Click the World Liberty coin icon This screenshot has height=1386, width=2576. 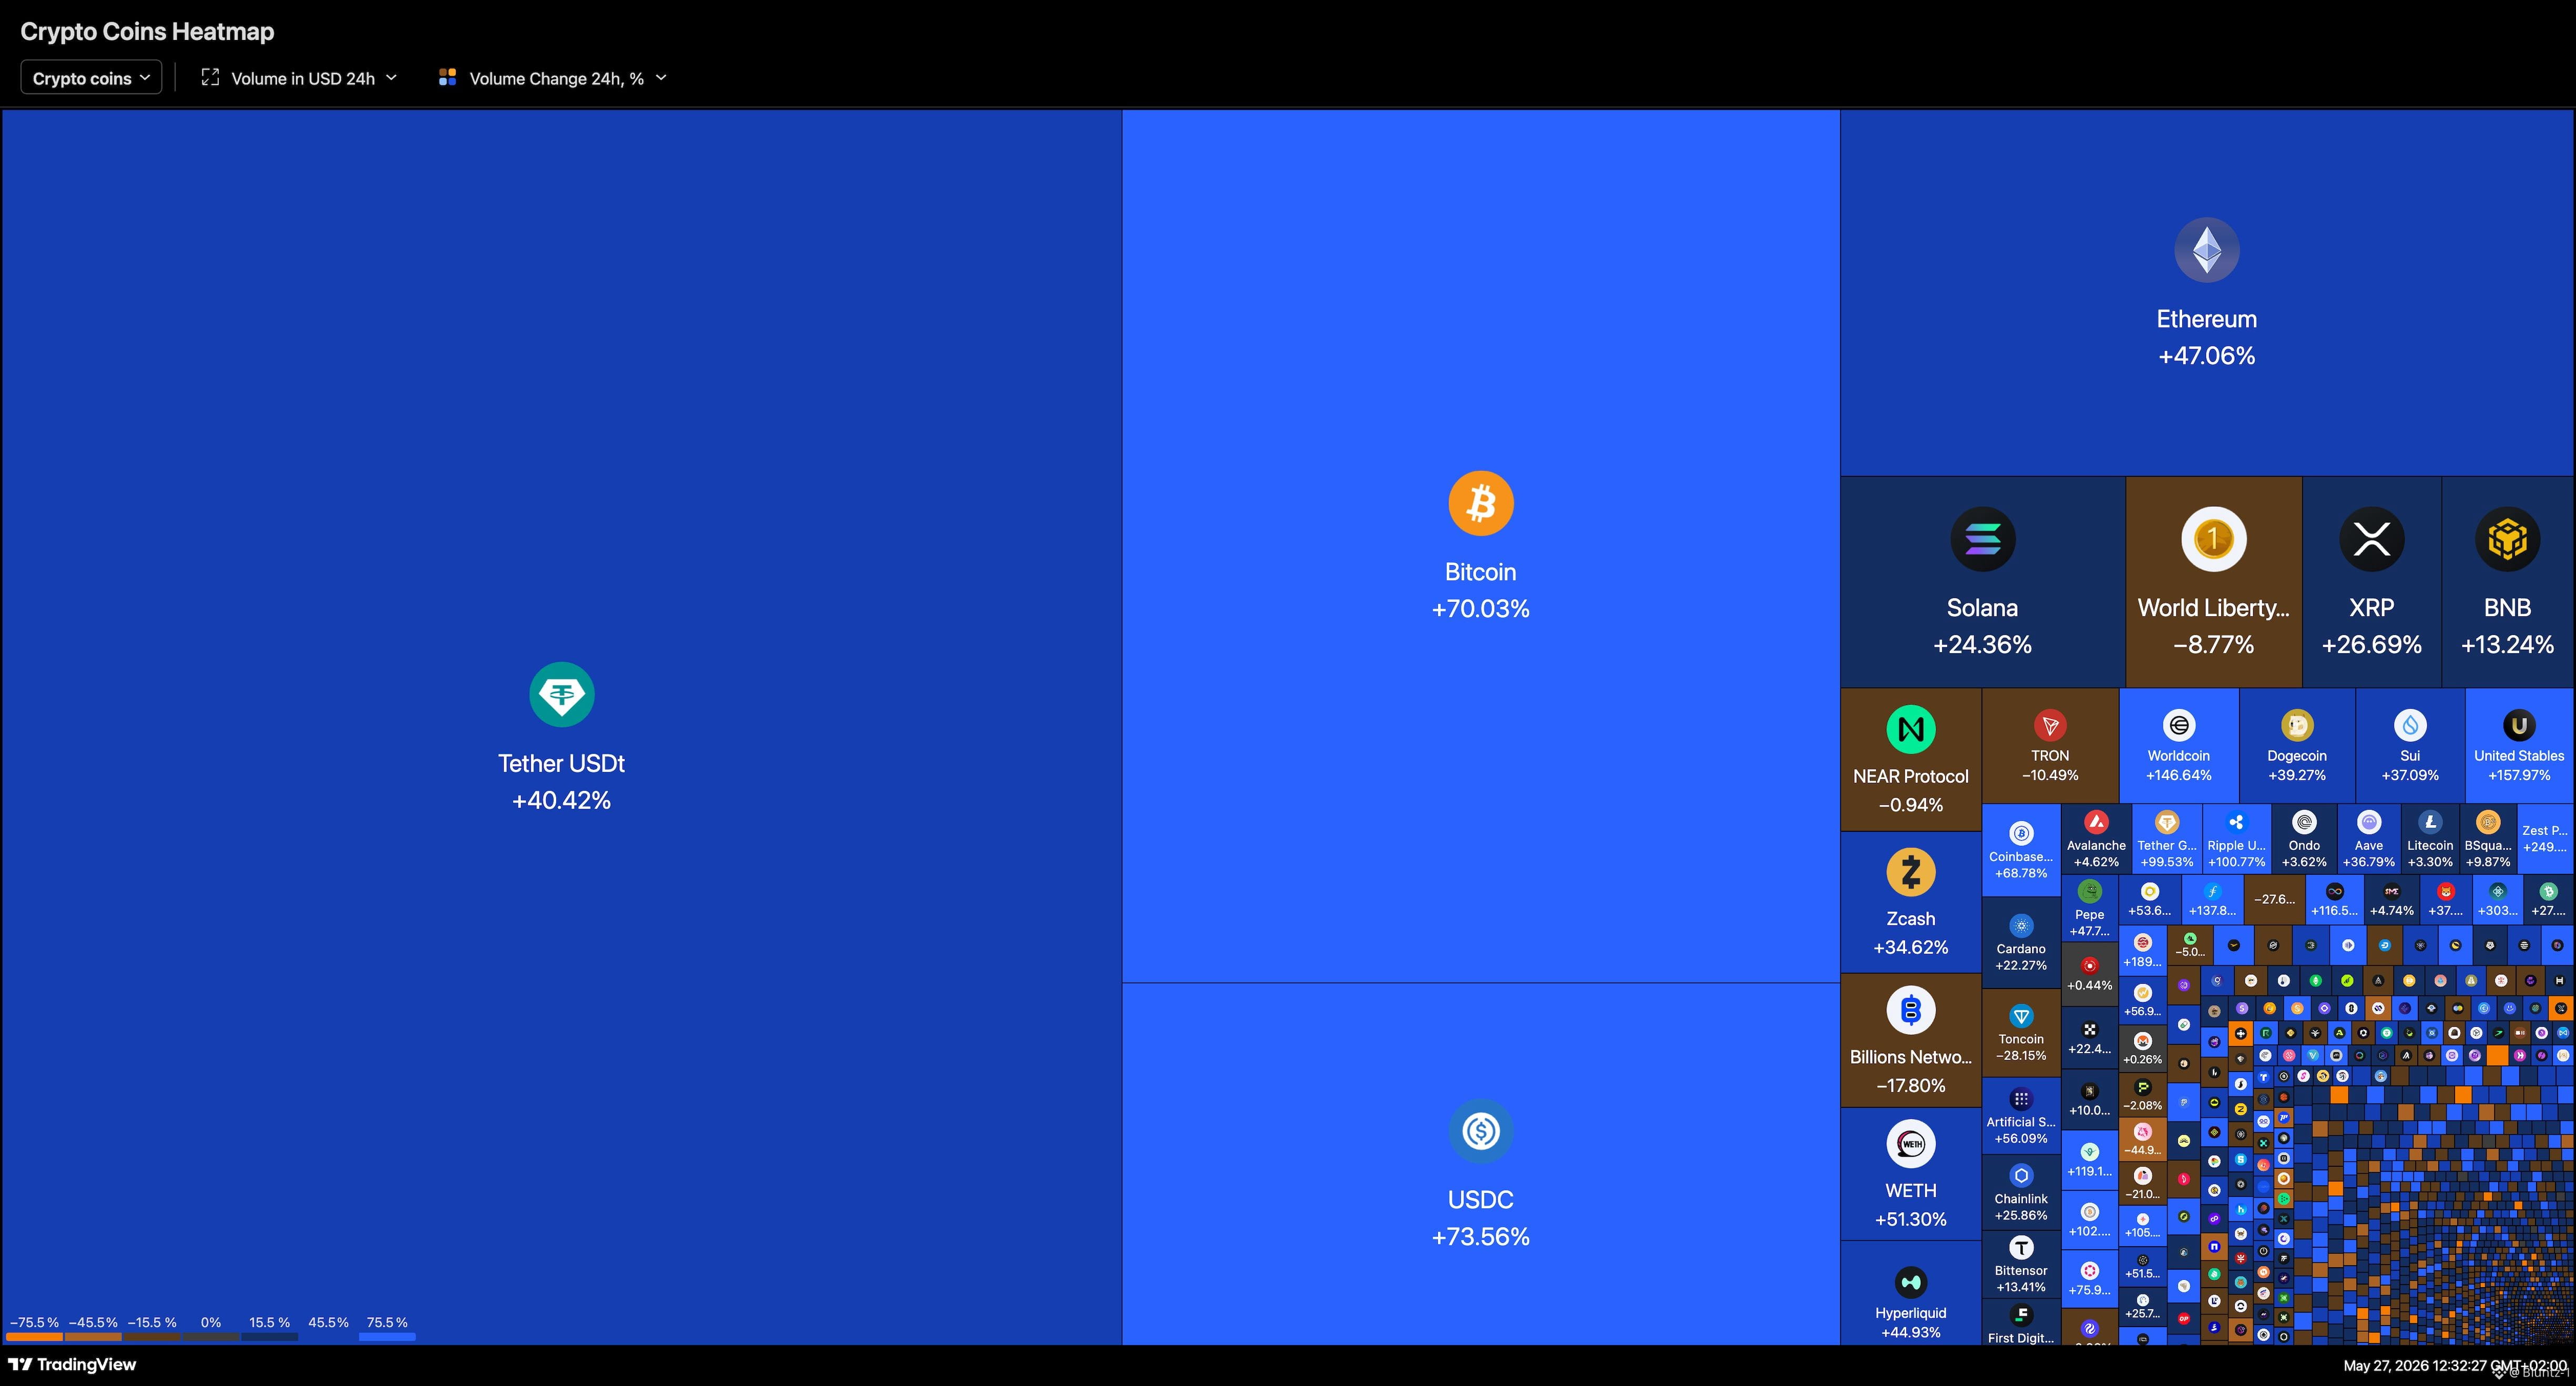[x=2214, y=539]
